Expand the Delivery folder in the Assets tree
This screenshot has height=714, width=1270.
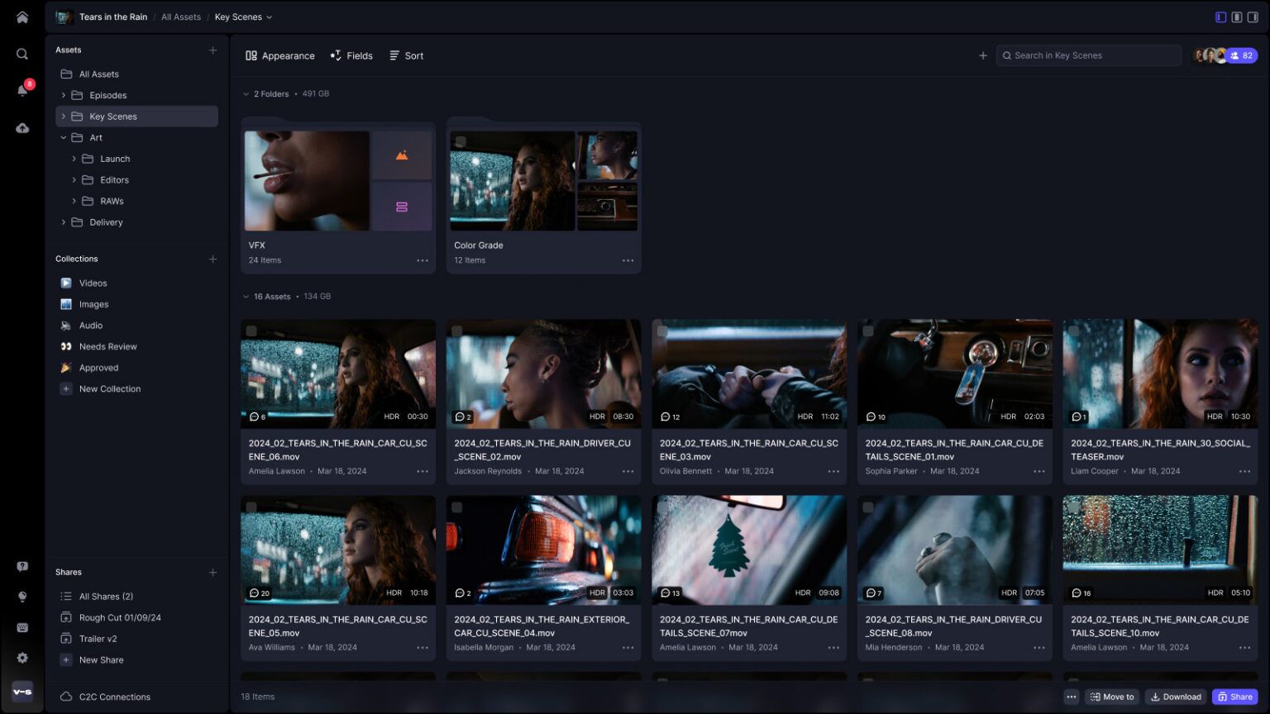(64, 221)
